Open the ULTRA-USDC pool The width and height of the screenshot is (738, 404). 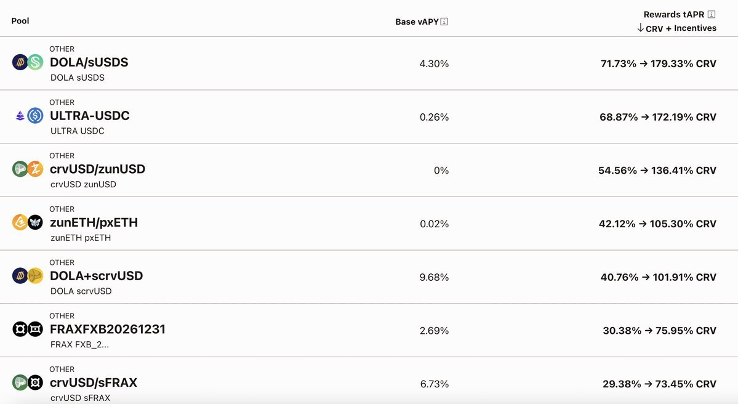coord(90,115)
